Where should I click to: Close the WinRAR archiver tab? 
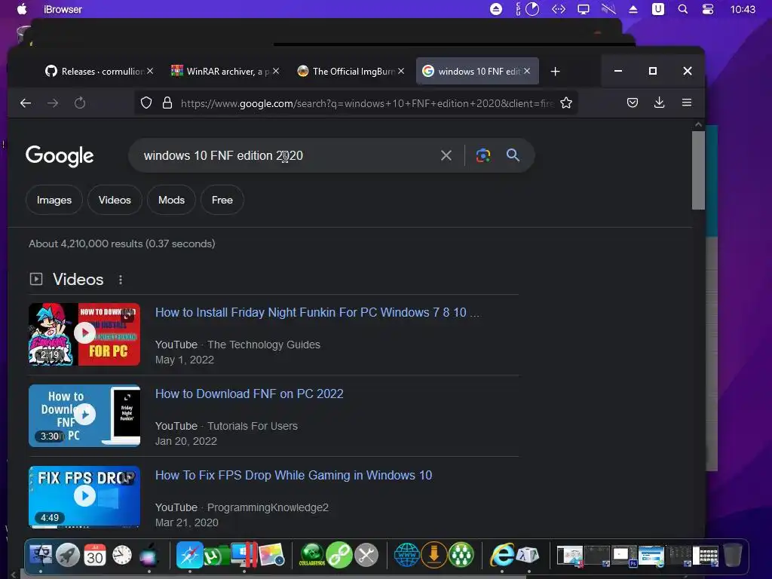[276, 72]
